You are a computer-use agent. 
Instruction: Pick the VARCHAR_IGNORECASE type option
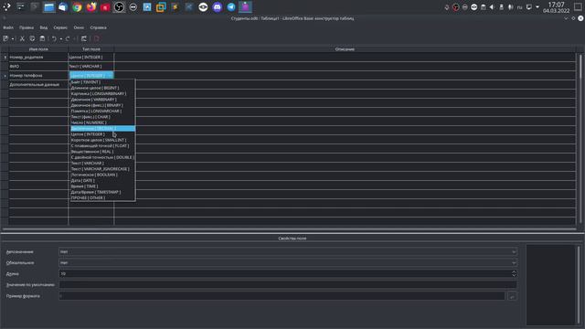click(102, 169)
